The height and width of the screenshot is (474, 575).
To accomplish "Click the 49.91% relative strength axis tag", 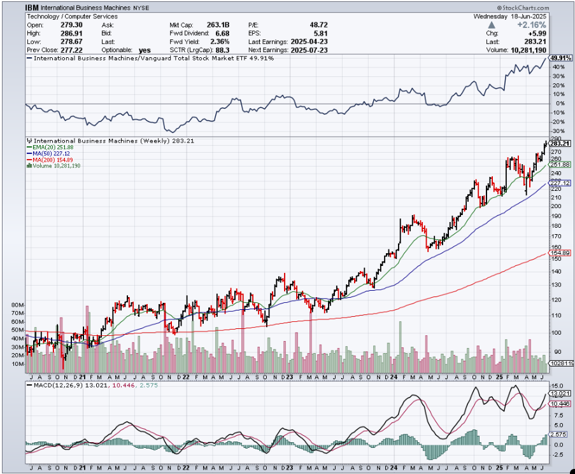I will (561, 58).
